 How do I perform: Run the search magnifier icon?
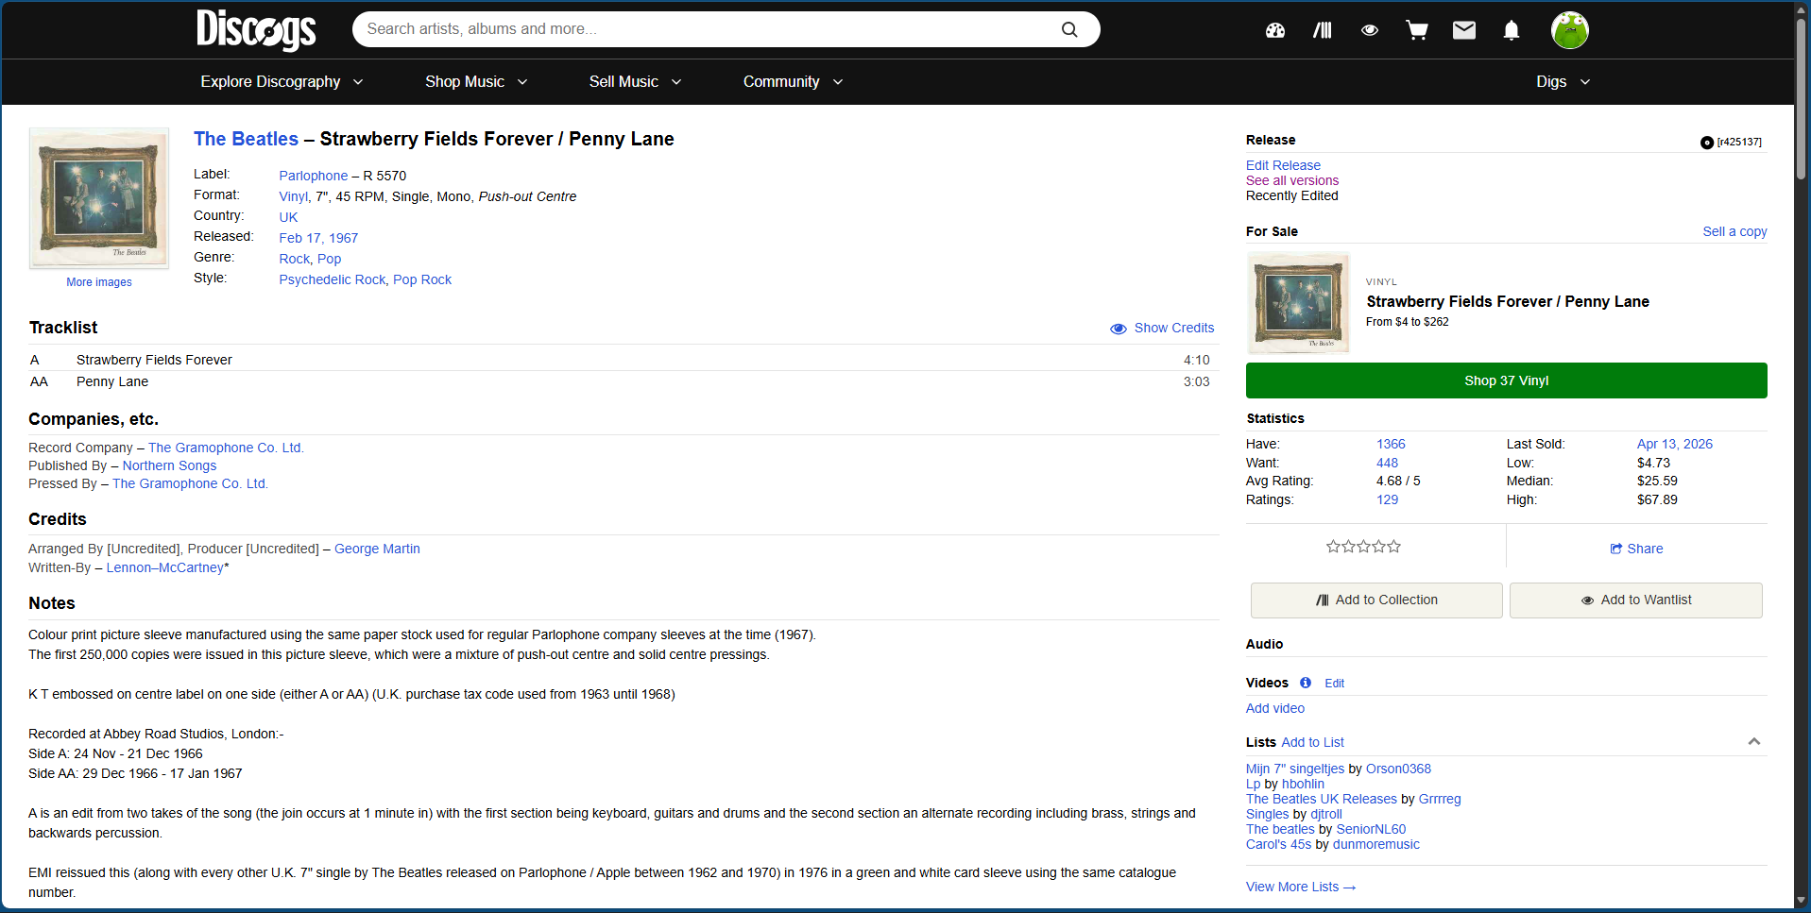pos(1068,28)
